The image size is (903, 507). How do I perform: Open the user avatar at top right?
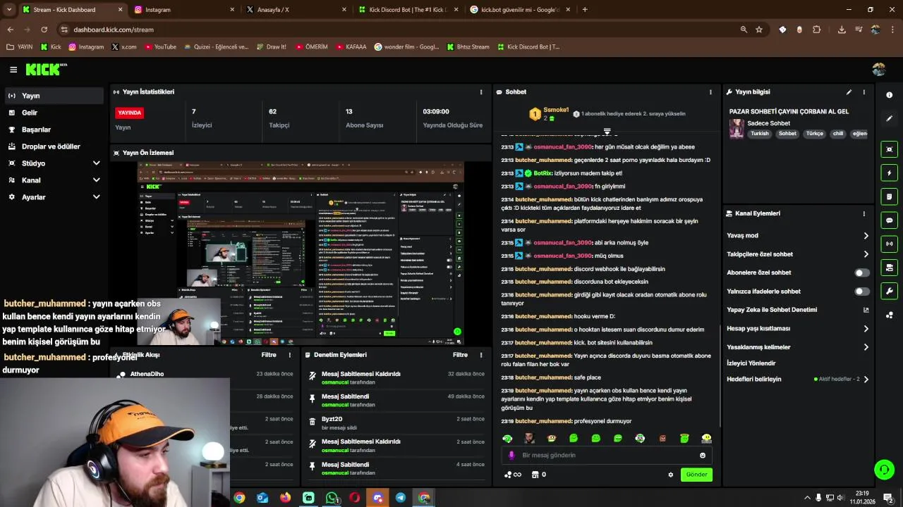[x=878, y=69]
